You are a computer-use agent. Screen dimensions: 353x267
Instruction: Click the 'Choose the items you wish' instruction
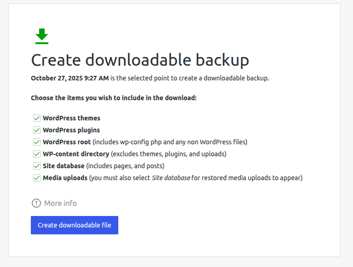114,98
